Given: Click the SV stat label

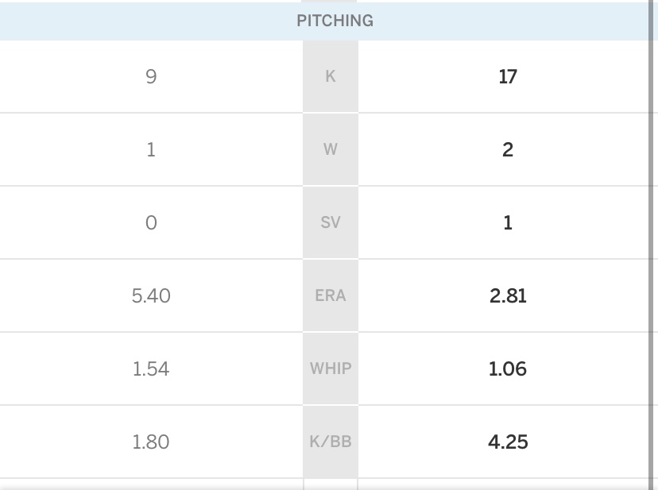Looking at the screenshot, I should pos(331,223).
